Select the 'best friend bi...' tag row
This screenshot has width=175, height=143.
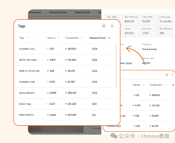tap(67, 115)
